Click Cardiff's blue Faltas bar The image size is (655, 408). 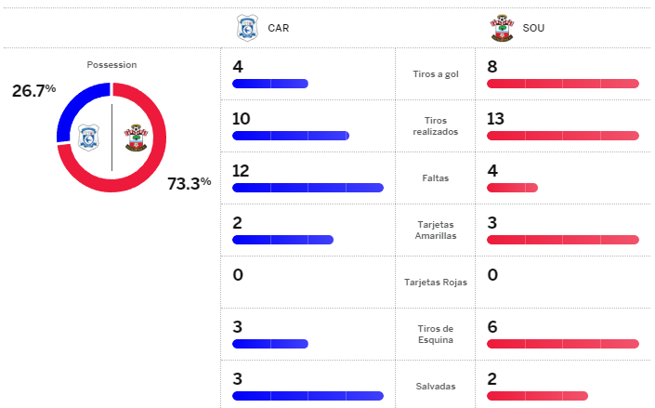coord(308,188)
